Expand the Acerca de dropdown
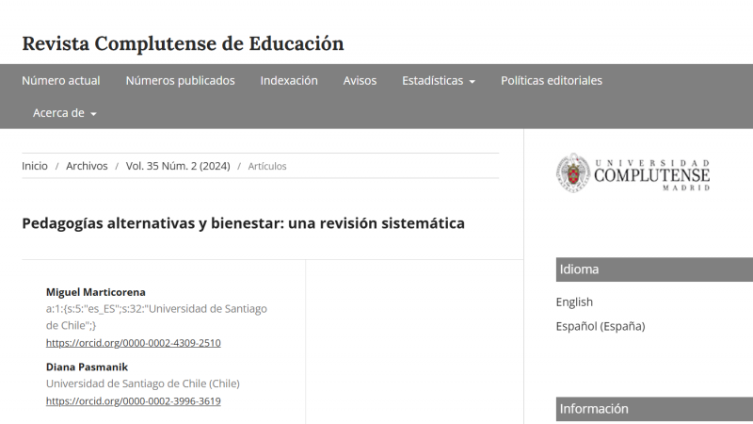The height and width of the screenshot is (424, 753). (64, 113)
